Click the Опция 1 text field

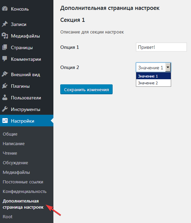pyautogui.click(x=161, y=47)
